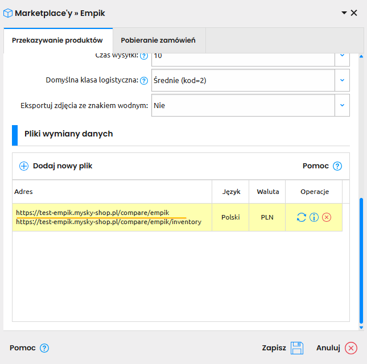Click the Dodaj nowy plik link

point(63,166)
